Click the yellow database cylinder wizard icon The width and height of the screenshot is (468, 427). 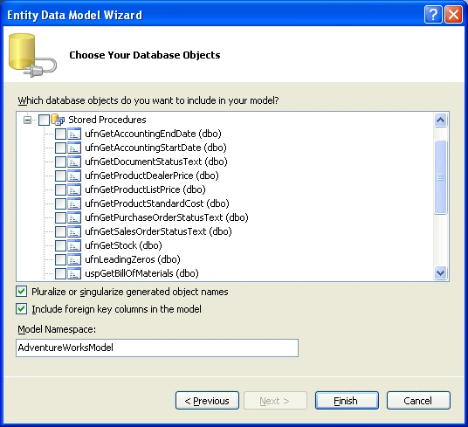pos(32,56)
